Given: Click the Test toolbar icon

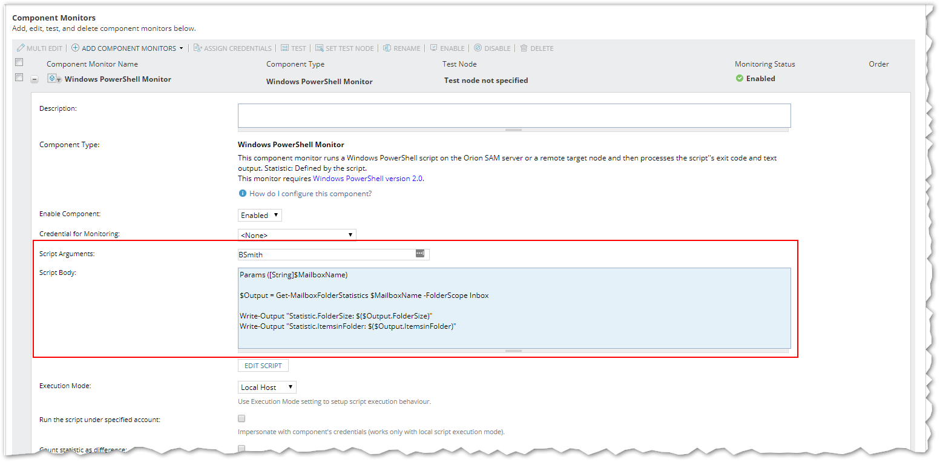Looking at the screenshot, I should (x=284, y=48).
